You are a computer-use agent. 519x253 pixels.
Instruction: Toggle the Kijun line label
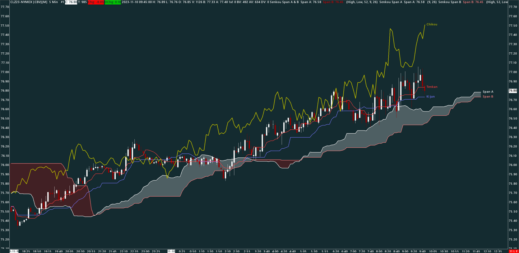click(x=431, y=96)
